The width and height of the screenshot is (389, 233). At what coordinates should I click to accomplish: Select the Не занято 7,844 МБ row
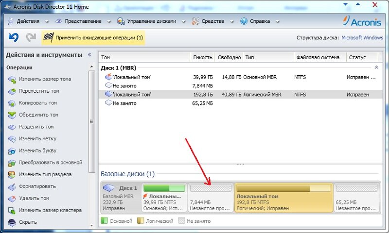(241, 85)
